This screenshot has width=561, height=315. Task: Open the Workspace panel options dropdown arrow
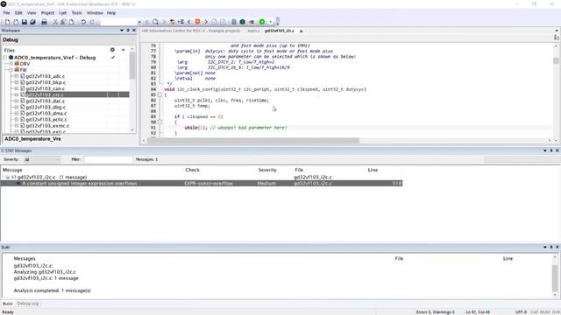point(122,31)
